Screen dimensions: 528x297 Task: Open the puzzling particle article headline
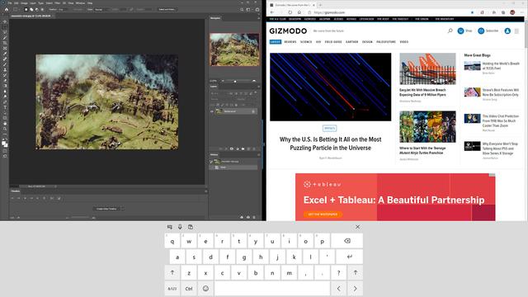tap(330, 144)
